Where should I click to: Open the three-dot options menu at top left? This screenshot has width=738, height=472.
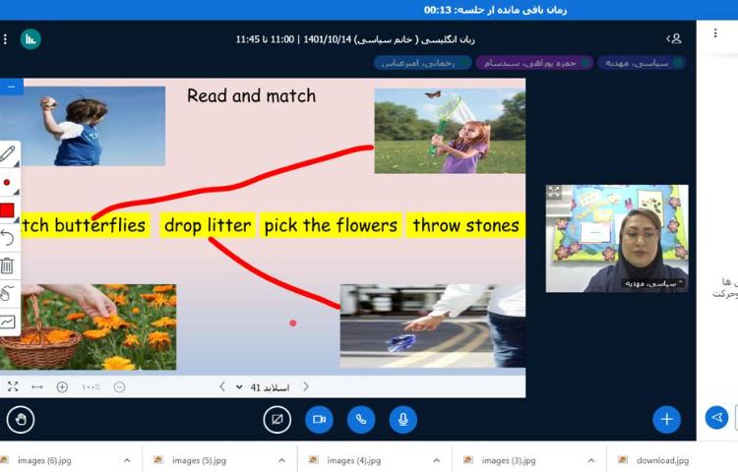tap(5, 38)
